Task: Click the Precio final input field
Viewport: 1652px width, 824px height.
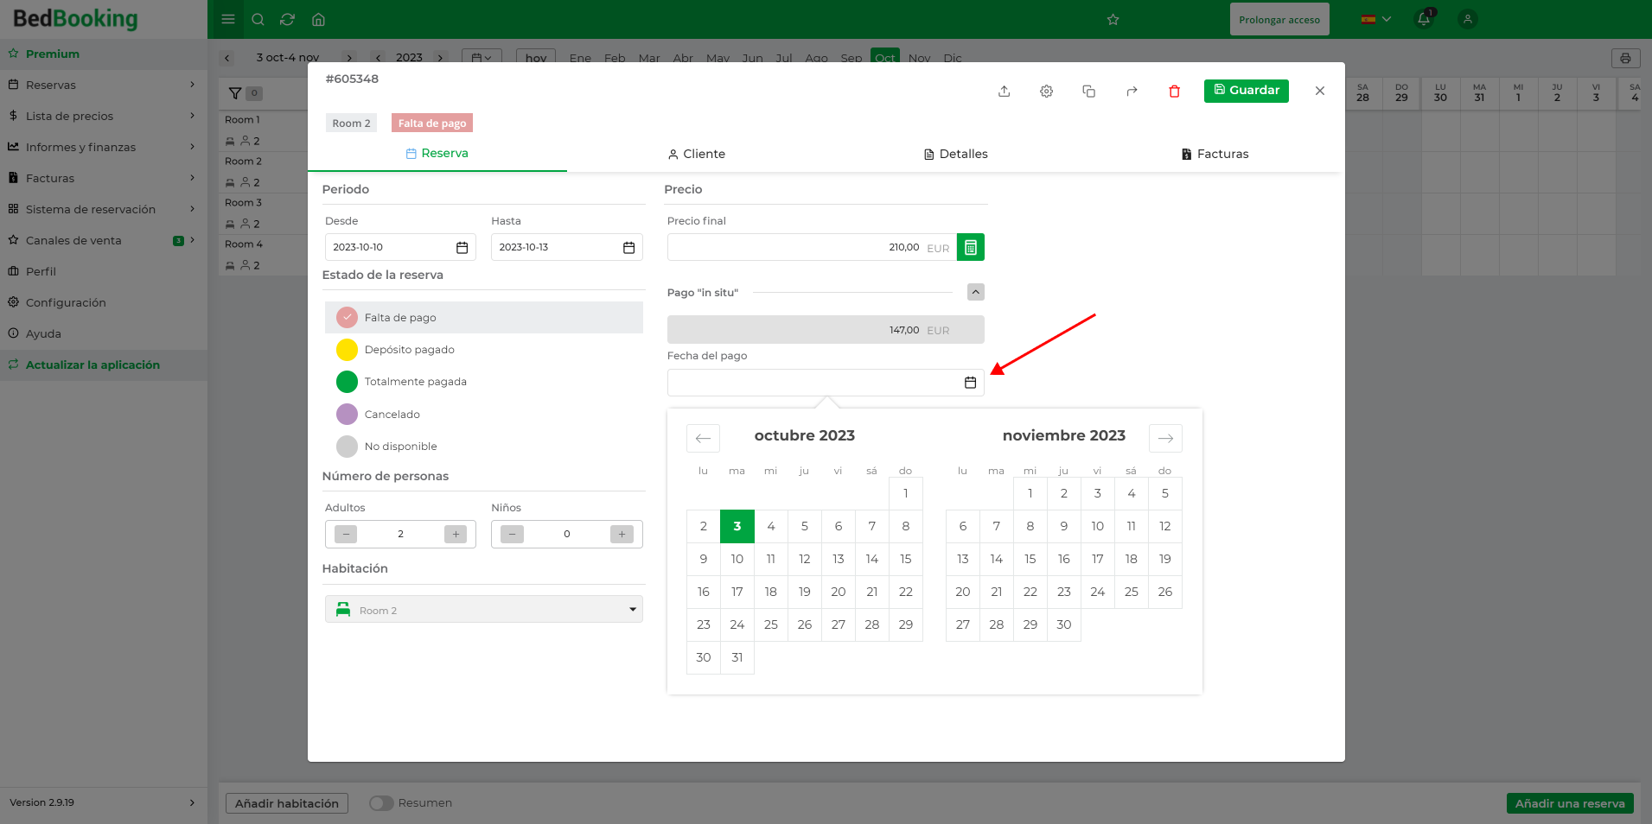Action: (x=812, y=247)
